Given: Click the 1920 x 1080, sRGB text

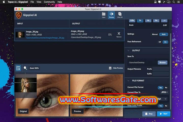Looking at the screenshot, I should point(34,35).
